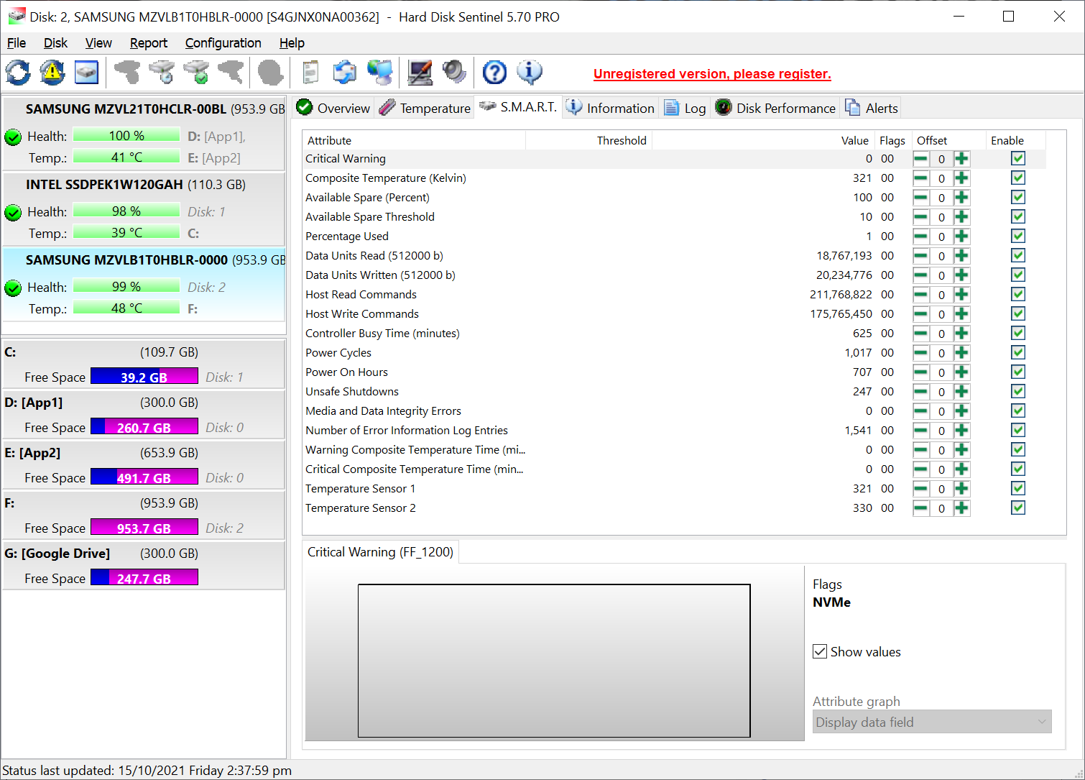Toggle Enable checkbox for Critical Warning
The height and width of the screenshot is (780, 1085).
[x=1017, y=158]
